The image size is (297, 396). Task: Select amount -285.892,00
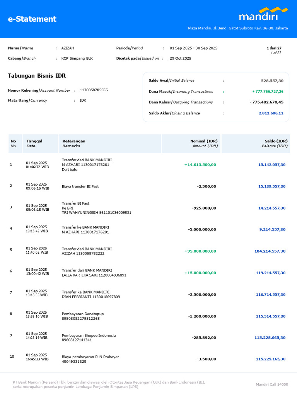[x=204, y=338]
